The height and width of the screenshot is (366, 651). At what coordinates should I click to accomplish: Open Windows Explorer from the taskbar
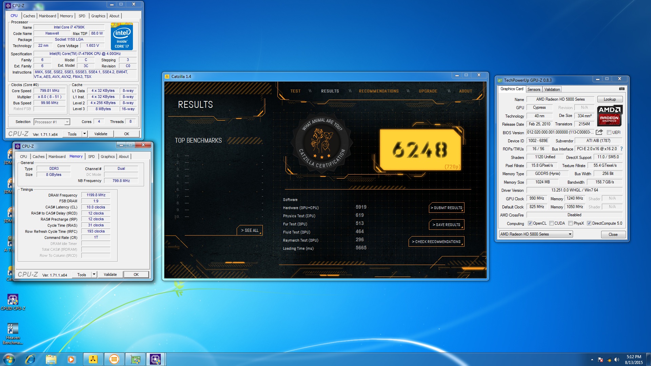51,359
